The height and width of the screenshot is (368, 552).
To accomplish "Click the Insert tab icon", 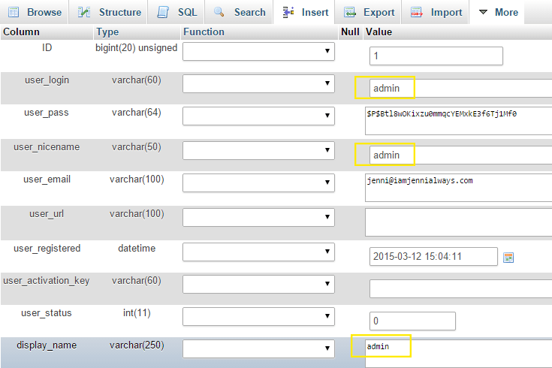I will [288, 12].
